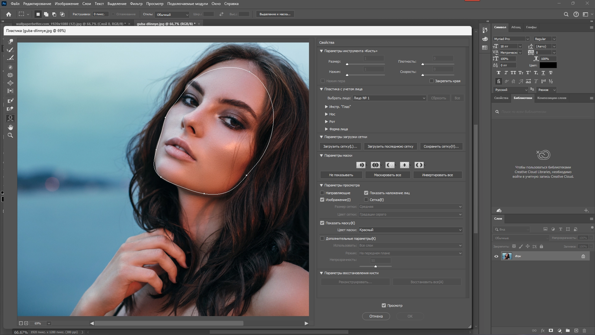This screenshot has height=335, width=595.
Task: Expand the Нос settings section
Action: 326,114
